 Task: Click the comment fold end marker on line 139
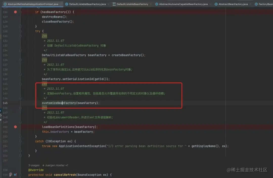pos(20,74)
